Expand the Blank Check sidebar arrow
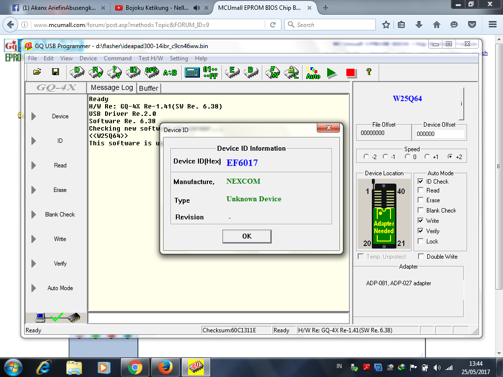The image size is (503, 377). (x=33, y=215)
